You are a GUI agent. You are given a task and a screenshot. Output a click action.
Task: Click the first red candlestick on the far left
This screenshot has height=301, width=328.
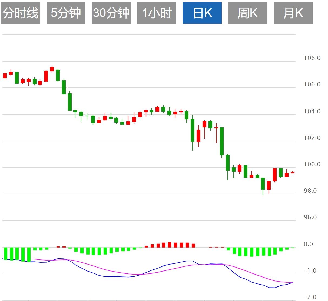pos(5,76)
